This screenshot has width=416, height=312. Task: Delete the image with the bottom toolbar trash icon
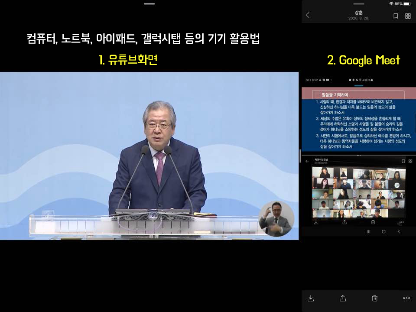374,298
